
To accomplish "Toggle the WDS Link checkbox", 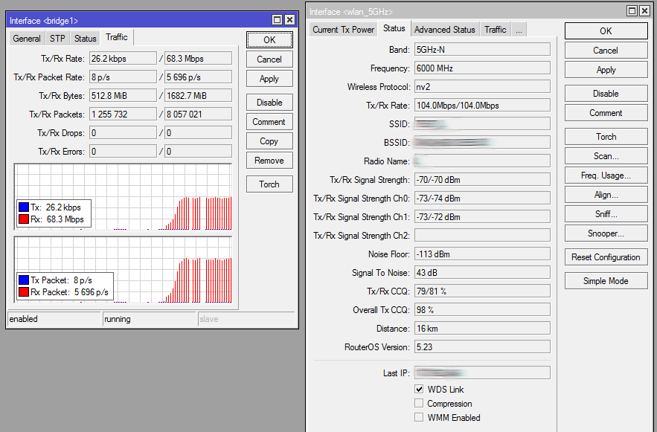I will point(420,390).
